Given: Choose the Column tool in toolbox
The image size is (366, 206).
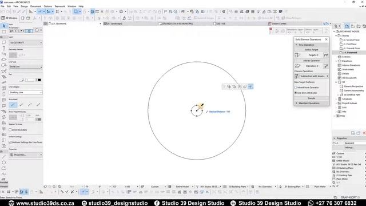Looking at the screenshot, I should coord(4,48).
